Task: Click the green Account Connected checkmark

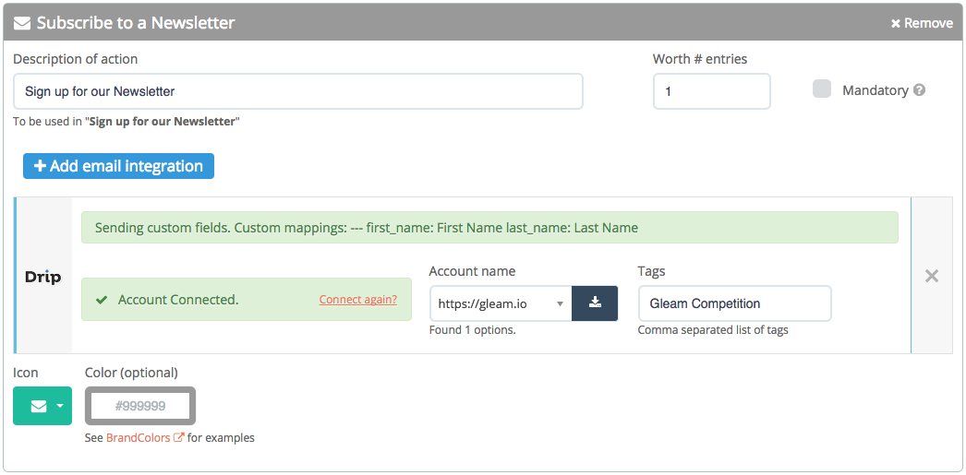Action: point(103,300)
